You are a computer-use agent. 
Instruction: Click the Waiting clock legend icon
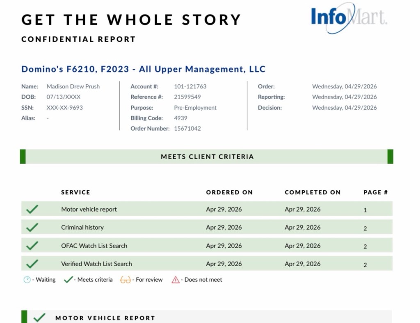pyautogui.click(x=27, y=280)
